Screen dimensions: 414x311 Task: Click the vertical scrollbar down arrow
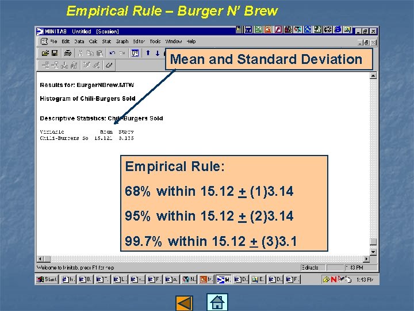pyautogui.click(x=373, y=252)
